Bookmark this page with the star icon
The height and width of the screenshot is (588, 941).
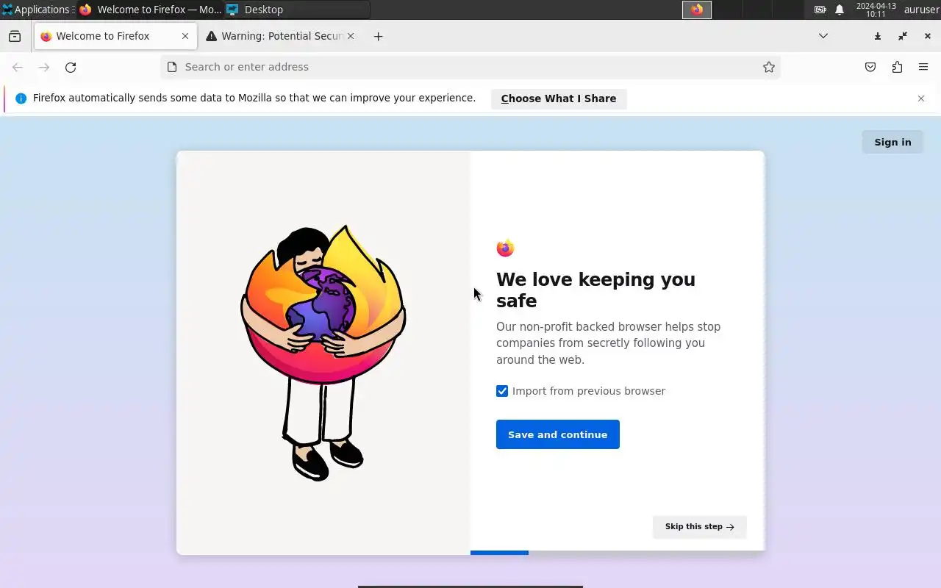[769, 67]
